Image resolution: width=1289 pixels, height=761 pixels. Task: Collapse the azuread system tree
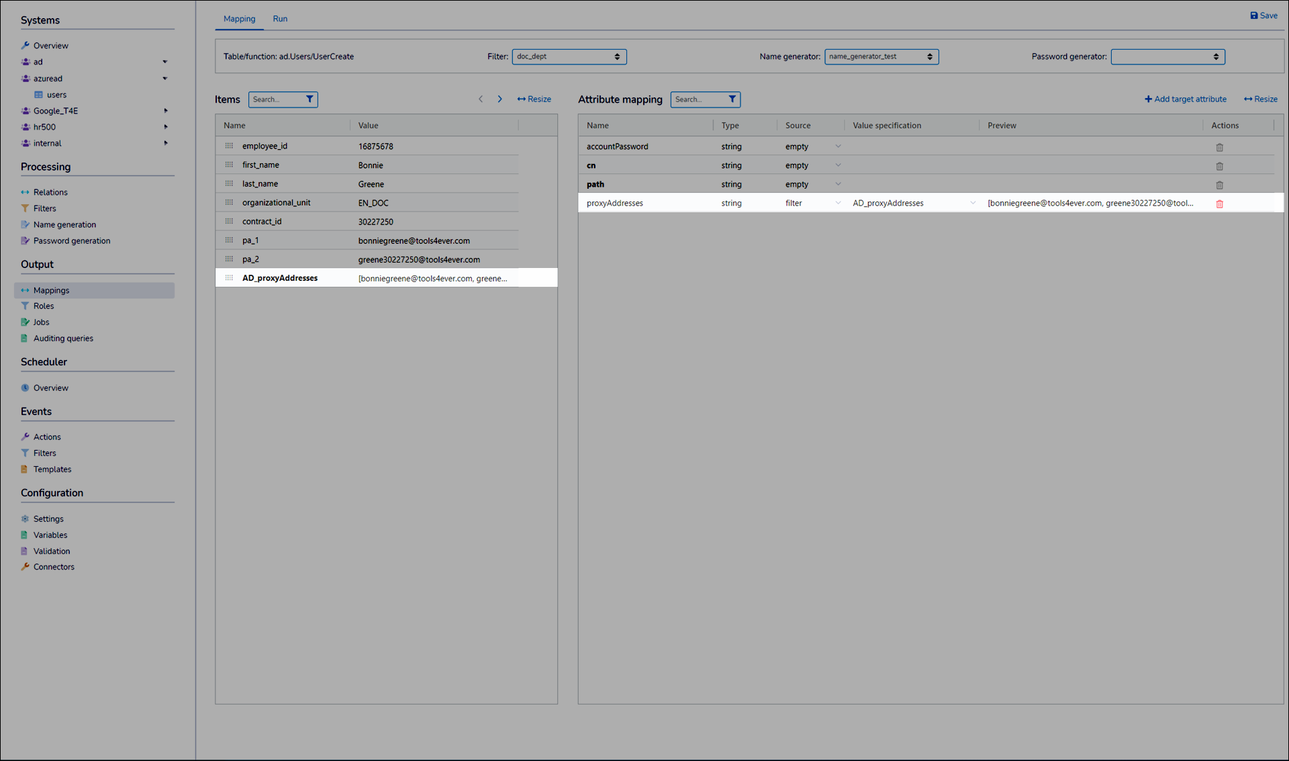(x=165, y=79)
